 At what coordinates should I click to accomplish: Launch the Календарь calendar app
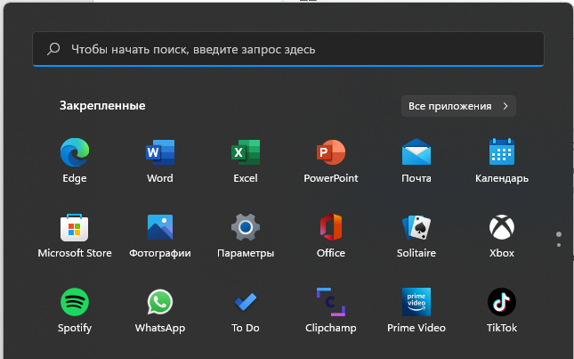click(502, 153)
